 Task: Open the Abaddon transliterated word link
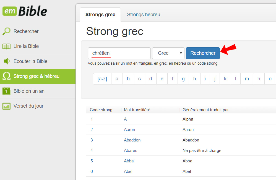[x=132, y=140]
